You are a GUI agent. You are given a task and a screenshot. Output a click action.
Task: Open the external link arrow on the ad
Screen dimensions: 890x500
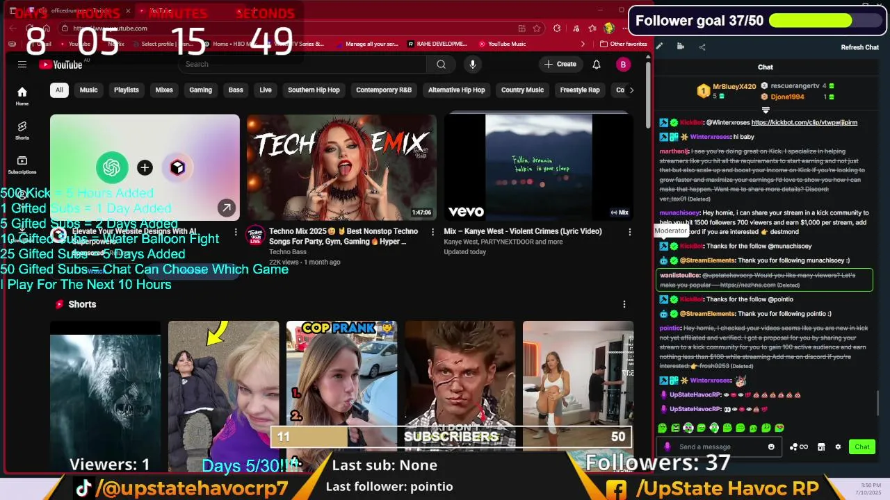tap(226, 208)
